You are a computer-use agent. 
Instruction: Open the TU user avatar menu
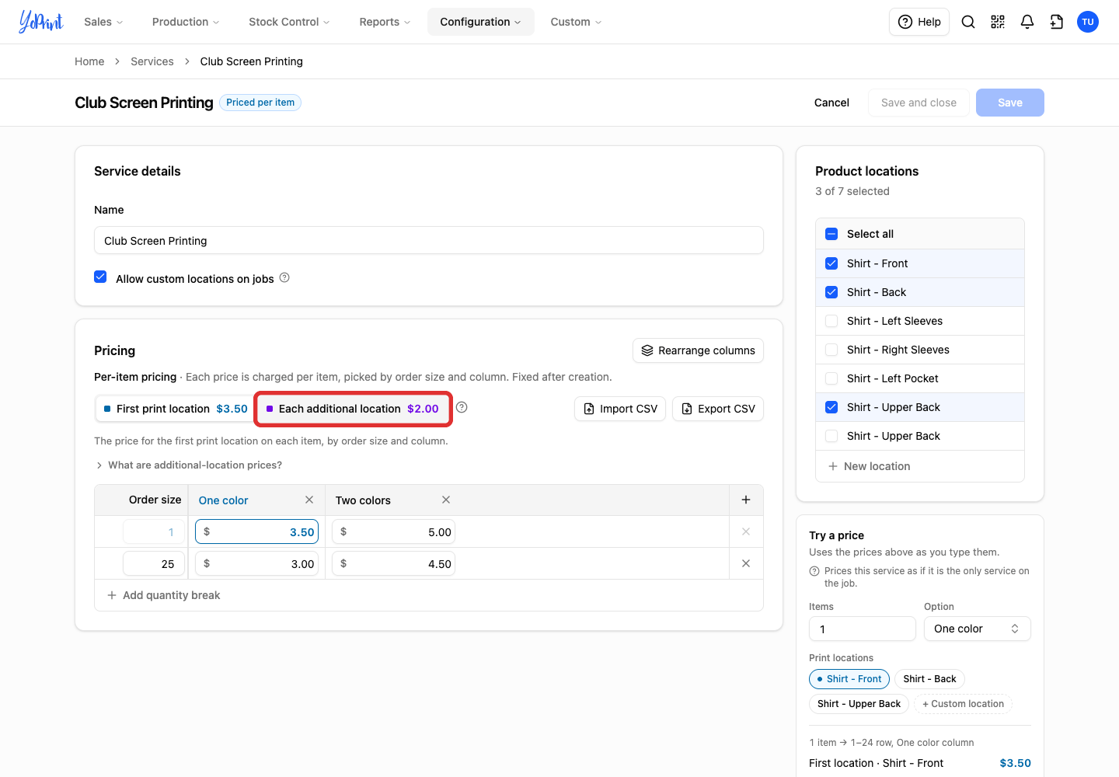point(1088,22)
